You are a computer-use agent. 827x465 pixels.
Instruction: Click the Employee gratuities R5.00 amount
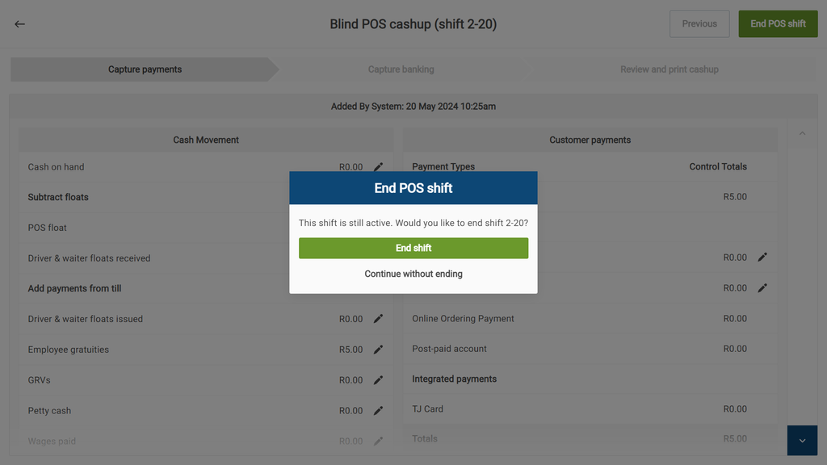click(x=351, y=350)
